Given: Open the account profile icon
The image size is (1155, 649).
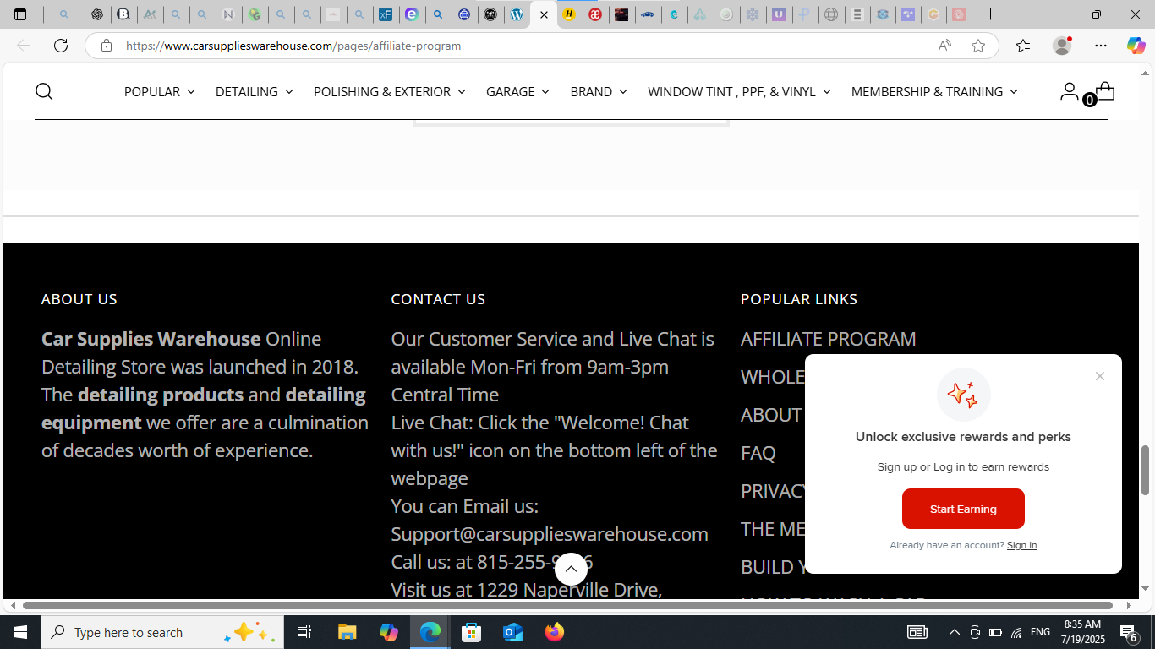Looking at the screenshot, I should [1069, 91].
